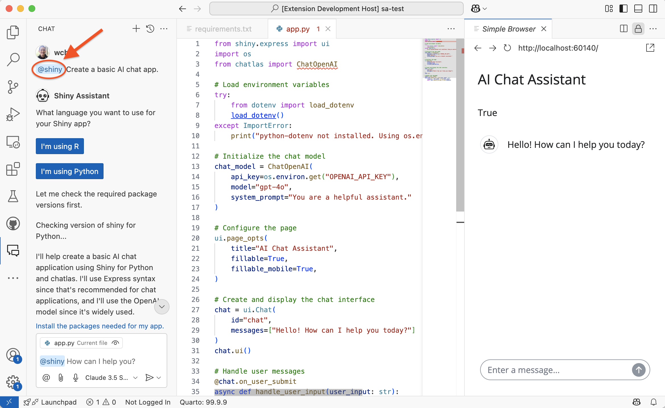This screenshot has height=408, width=665.
Task: Expand the send button options chevron
Action: pyautogui.click(x=159, y=378)
